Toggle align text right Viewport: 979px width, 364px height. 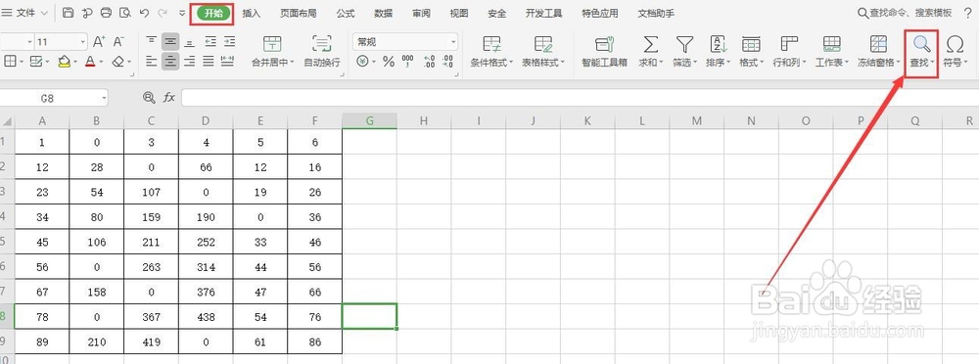click(190, 62)
